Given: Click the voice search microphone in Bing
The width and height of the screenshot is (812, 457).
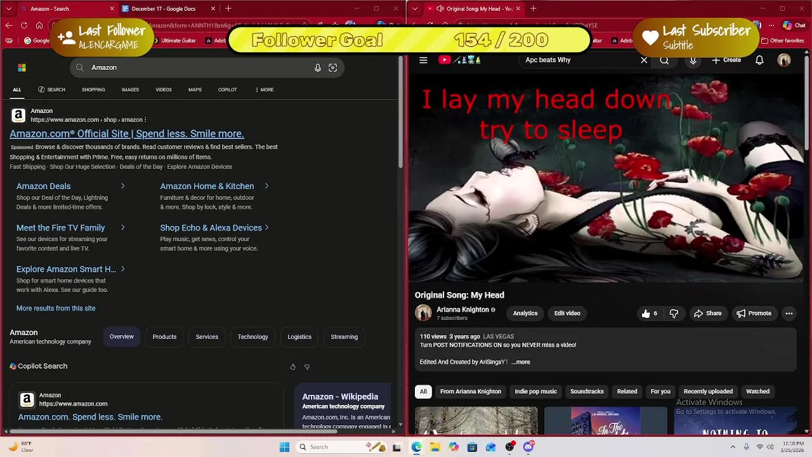Looking at the screenshot, I should tap(318, 68).
